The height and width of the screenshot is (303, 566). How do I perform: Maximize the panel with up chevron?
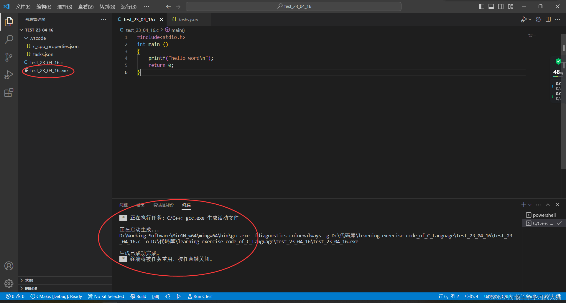[x=548, y=205]
